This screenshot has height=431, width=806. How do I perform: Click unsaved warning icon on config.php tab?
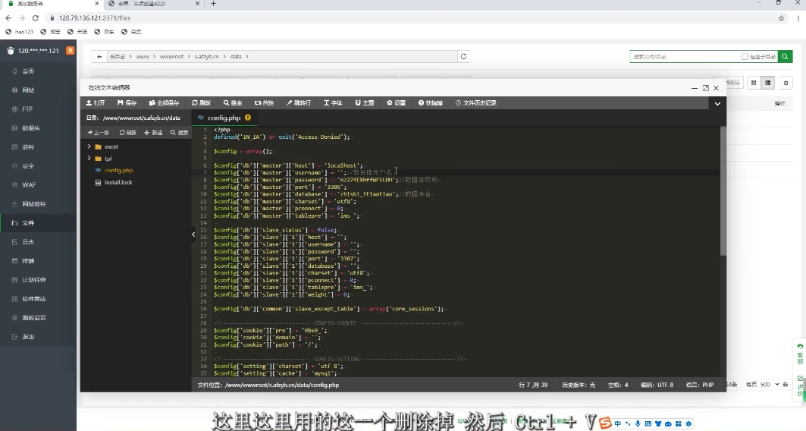[248, 118]
